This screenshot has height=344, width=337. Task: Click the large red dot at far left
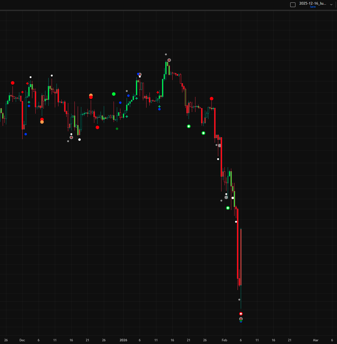coord(13,83)
